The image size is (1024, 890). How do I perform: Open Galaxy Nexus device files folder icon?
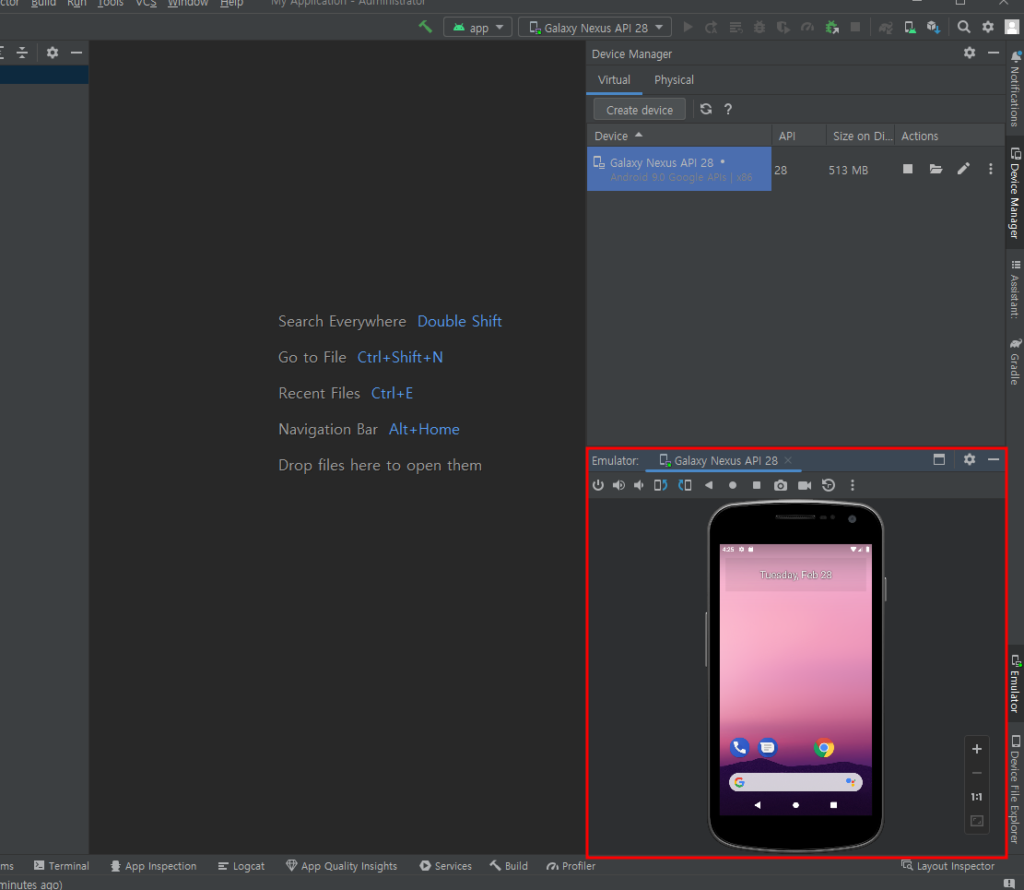936,170
